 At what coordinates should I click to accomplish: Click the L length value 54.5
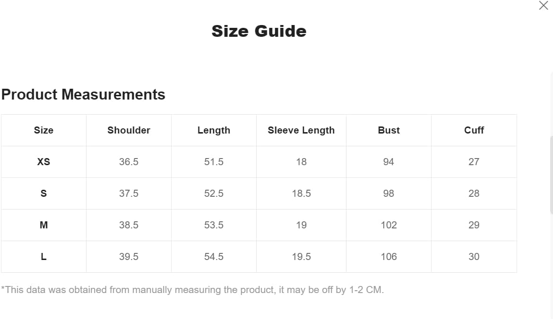pyautogui.click(x=214, y=257)
